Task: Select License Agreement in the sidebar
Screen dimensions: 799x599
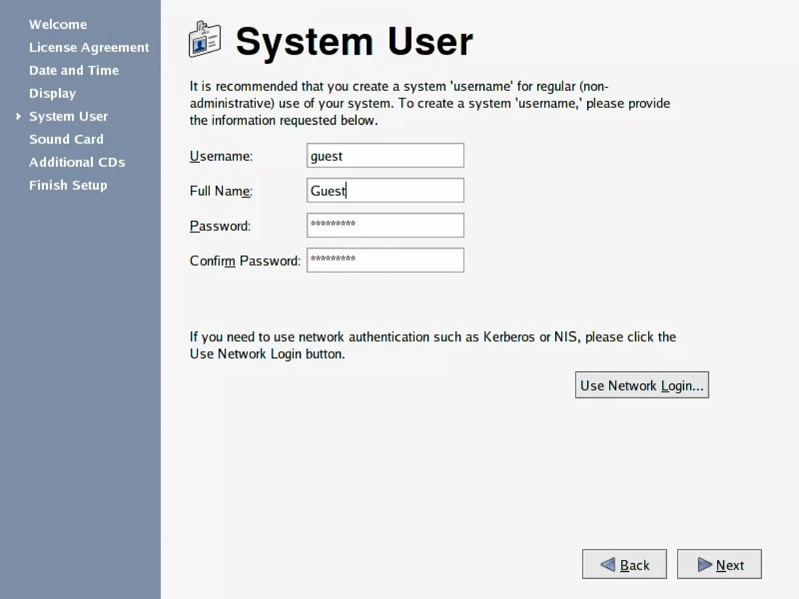Action: coord(89,48)
